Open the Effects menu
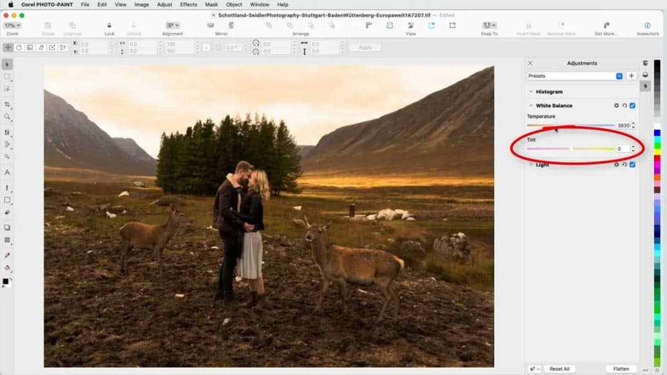667x375 pixels. [x=188, y=5]
